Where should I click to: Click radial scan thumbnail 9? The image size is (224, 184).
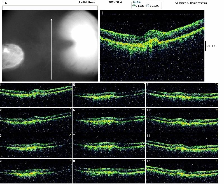[182, 95]
